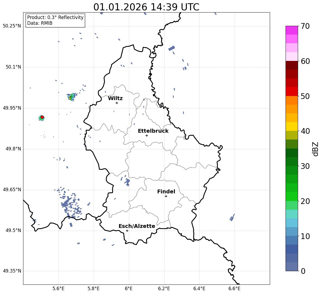Click the 20 tick on colorbar
Viewport: 322px width, 294px height.
(305, 201)
